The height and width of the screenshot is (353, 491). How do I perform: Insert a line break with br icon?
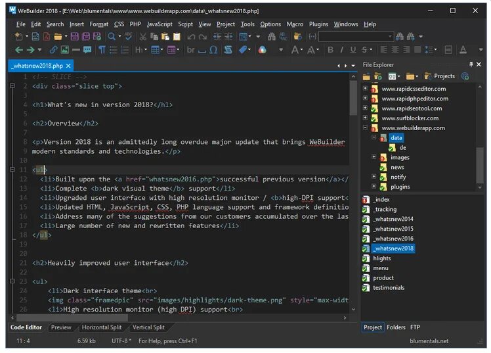point(190,50)
